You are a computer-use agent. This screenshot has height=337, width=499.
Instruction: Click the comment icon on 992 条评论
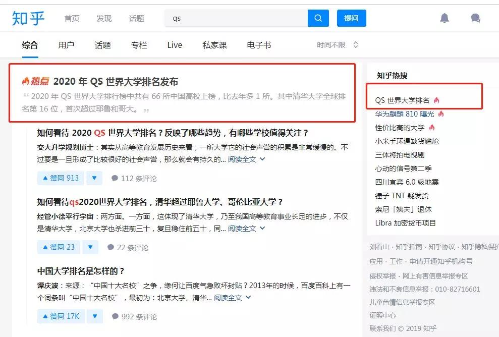[117, 316]
